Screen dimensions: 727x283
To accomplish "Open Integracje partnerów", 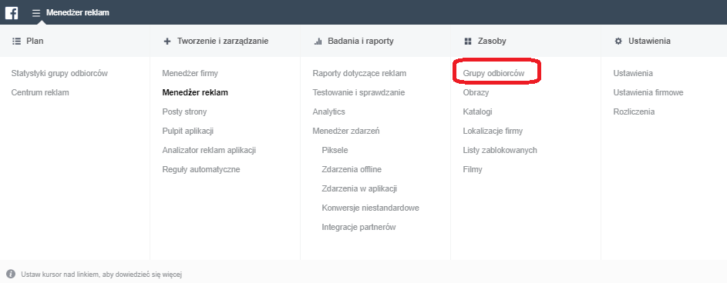I will point(358,227).
